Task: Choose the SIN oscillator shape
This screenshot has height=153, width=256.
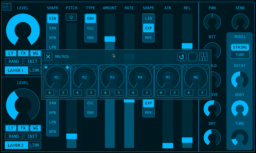Action: click(53, 18)
